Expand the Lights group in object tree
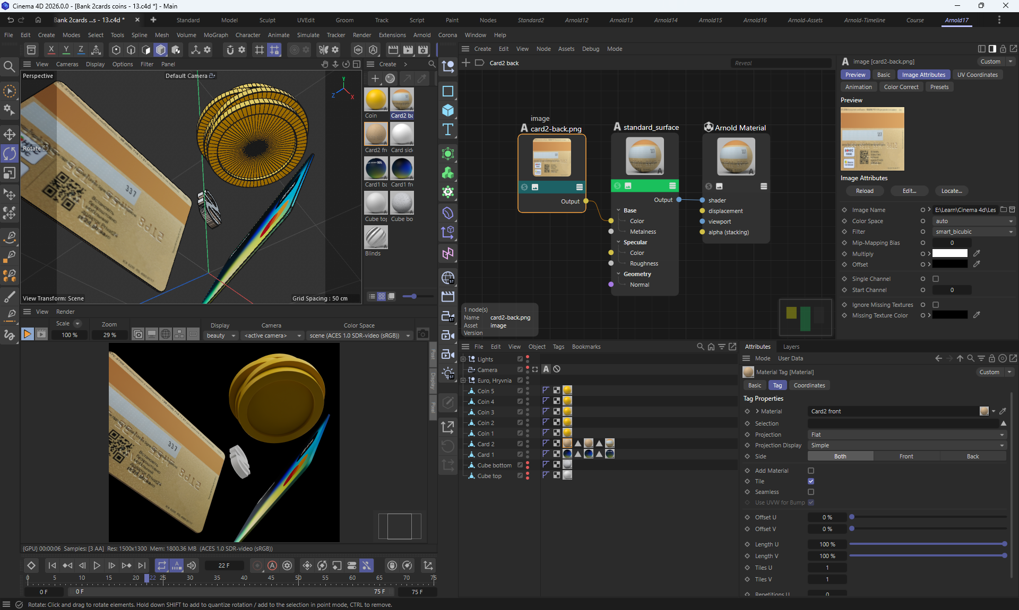 tap(463, 359)
